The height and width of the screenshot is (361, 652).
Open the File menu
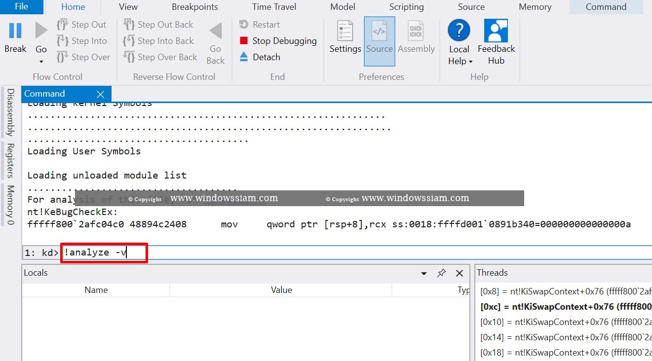(22, 6)
